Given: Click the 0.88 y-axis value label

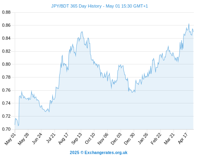Looking at the screenshot, I should (x=6, y=12).
